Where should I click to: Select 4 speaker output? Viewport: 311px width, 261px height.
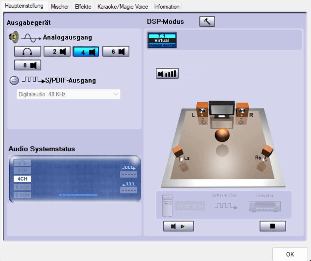click(x=86, y=52)
